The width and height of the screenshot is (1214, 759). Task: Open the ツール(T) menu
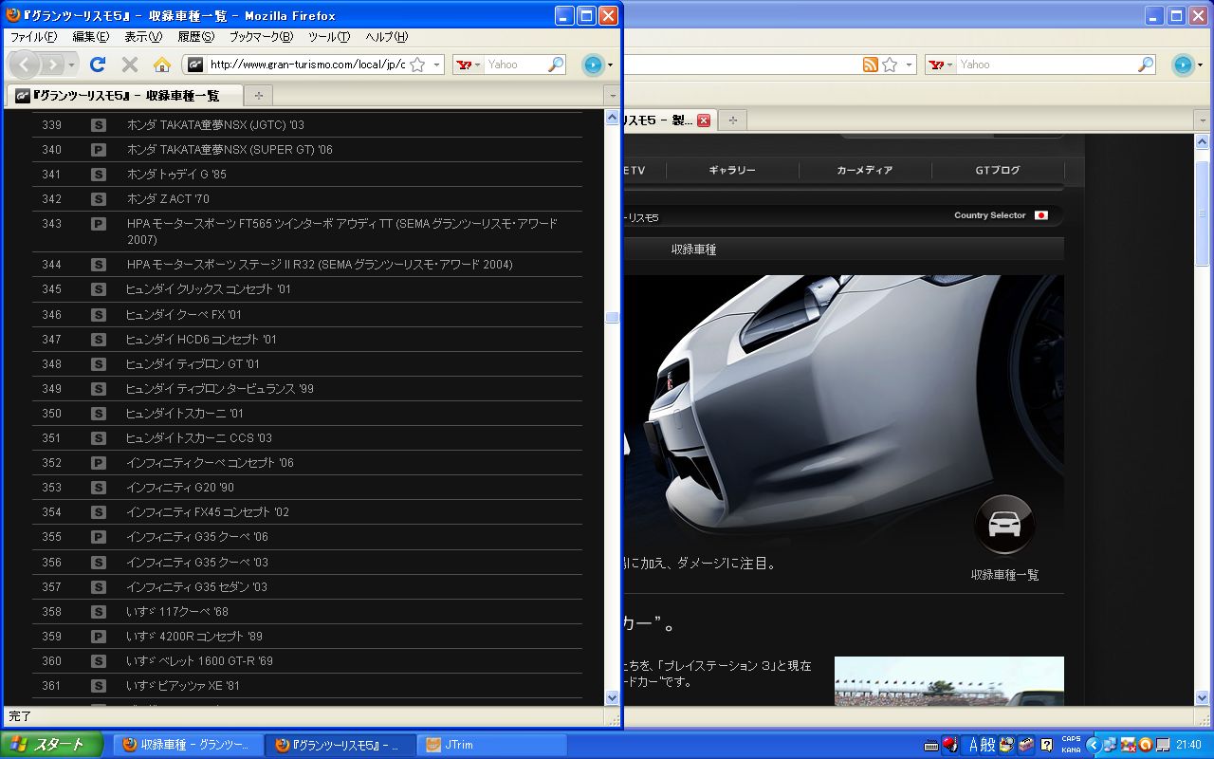coord(329,37)
